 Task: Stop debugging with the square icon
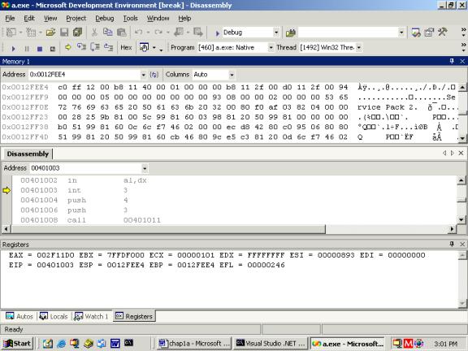coord(40,49)
